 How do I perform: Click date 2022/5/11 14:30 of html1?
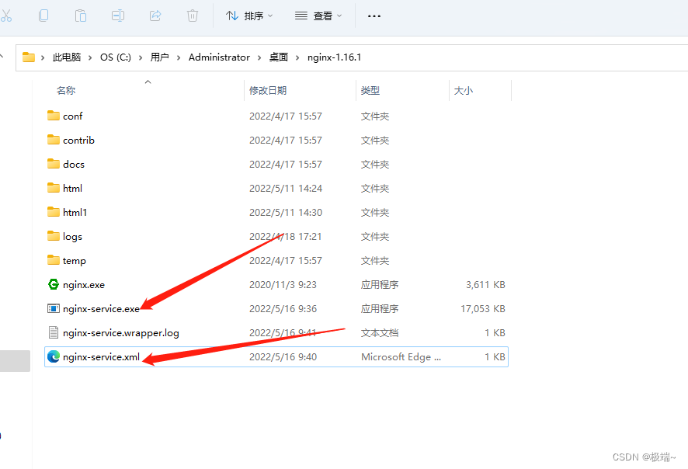(x=286, y=213)
